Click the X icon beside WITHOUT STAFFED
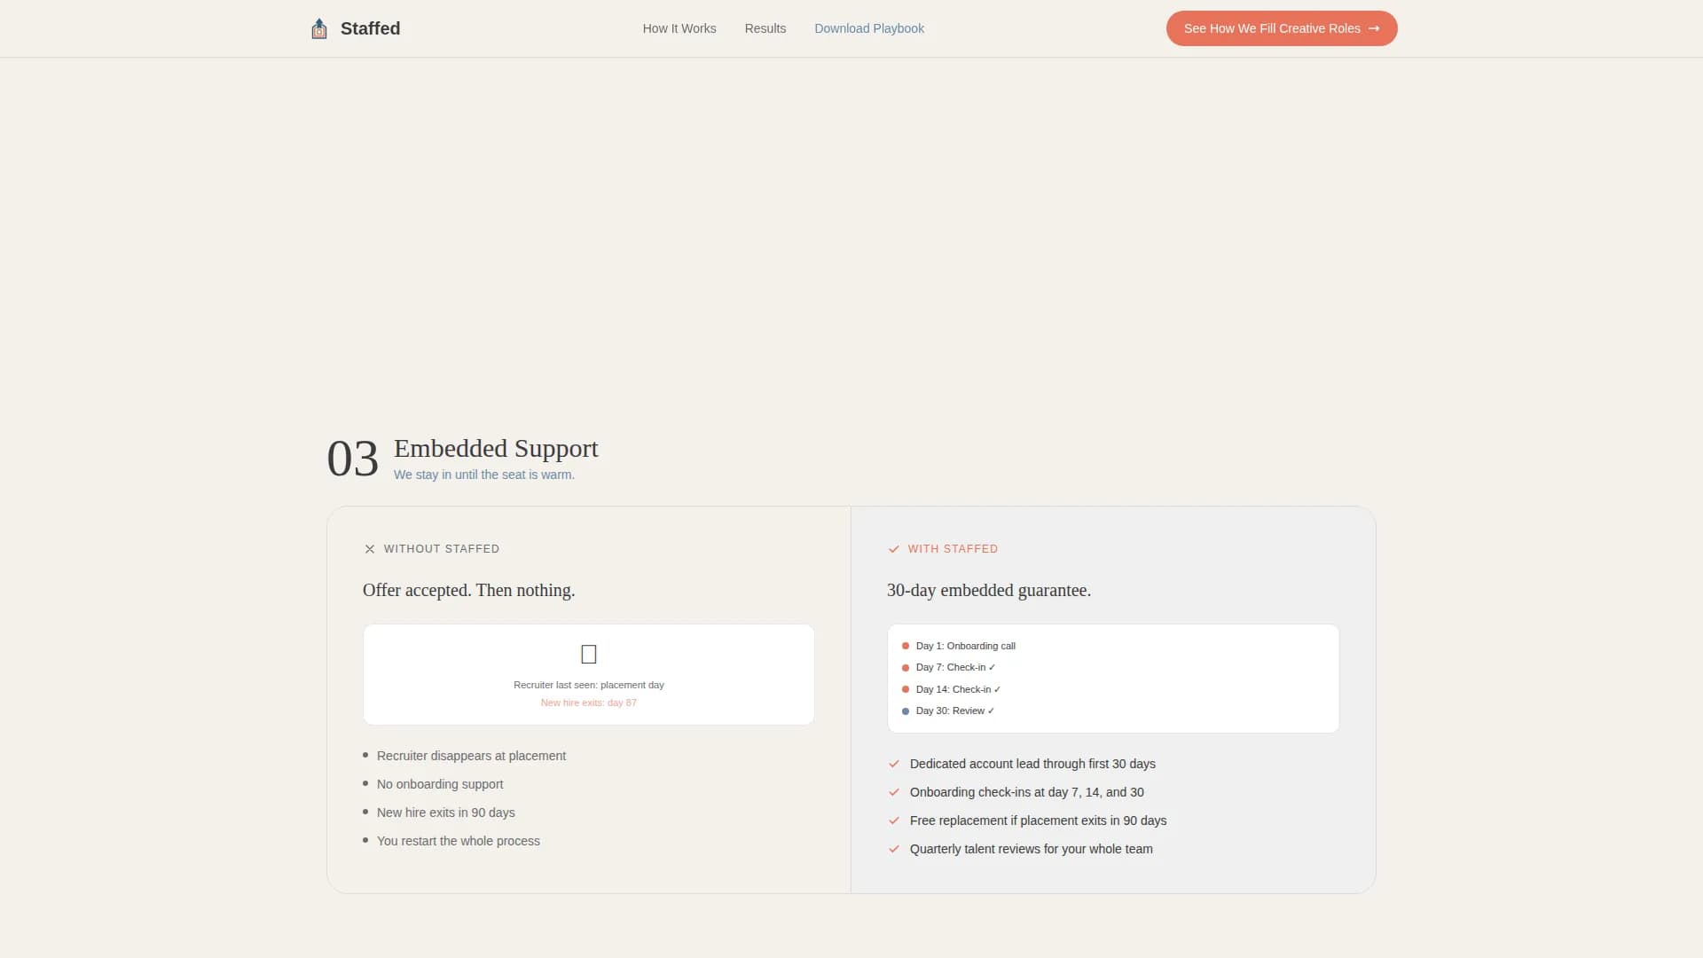1703x958 pixels. [369, 548]
